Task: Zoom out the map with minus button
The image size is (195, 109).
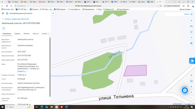Action: tap(191, 98)
